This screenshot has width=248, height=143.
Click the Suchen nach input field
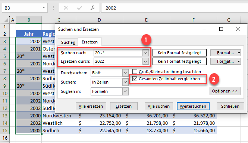[118, 53]
